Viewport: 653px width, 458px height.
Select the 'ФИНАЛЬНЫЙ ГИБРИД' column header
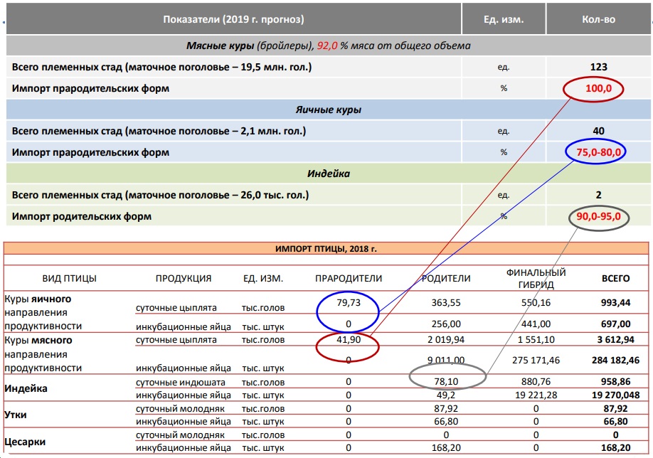coord(536,279)
